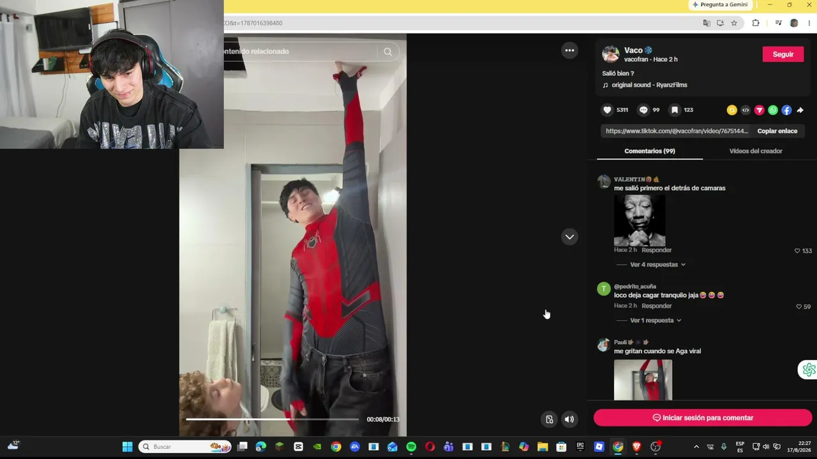Open the weather widget on the taskbar

point(13,446)
